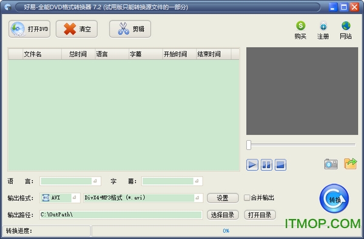Screen dimensions: 364x239
Task: Open the 注册 registration icon
Action: (x=323, y=30)
